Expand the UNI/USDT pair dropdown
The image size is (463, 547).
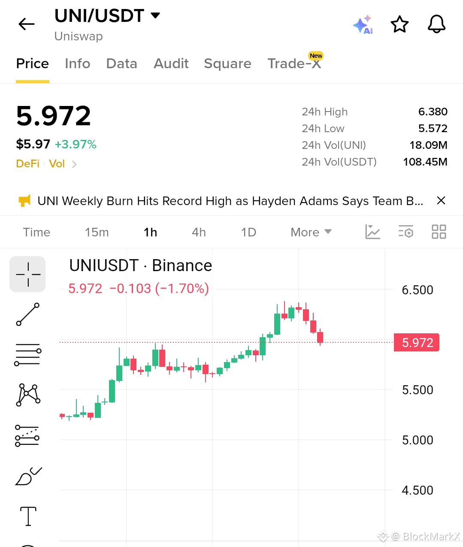[x=155, y=15]
